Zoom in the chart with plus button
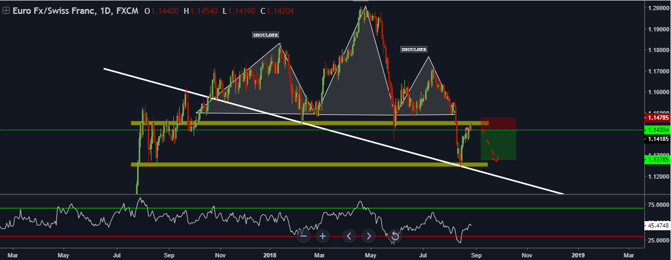 click(322, 236)
